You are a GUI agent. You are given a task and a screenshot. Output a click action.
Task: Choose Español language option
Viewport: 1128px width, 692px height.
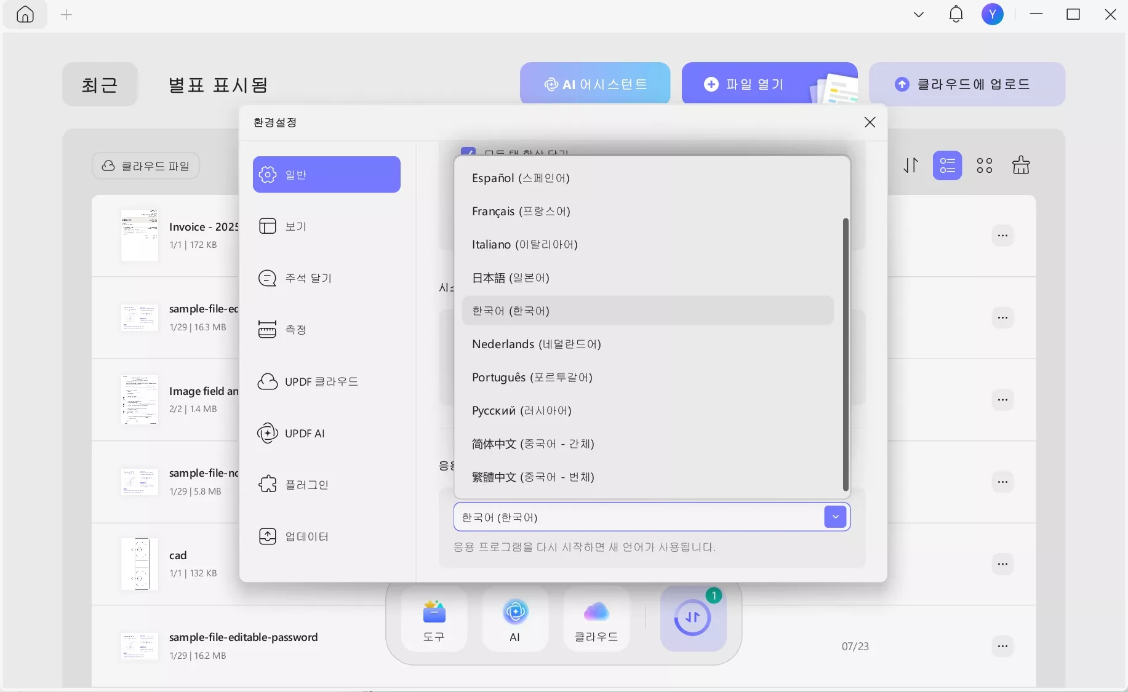pyautogui.click(x=647, y=178)
